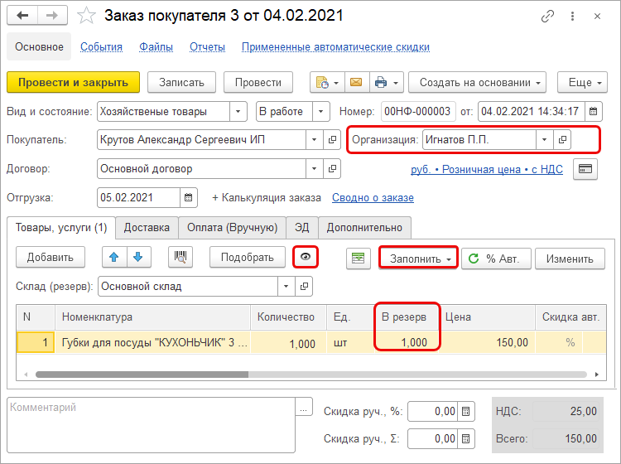Open the Отчеты section
The width and height of the screenshot is (621, 464).
(x=208, y=46)
